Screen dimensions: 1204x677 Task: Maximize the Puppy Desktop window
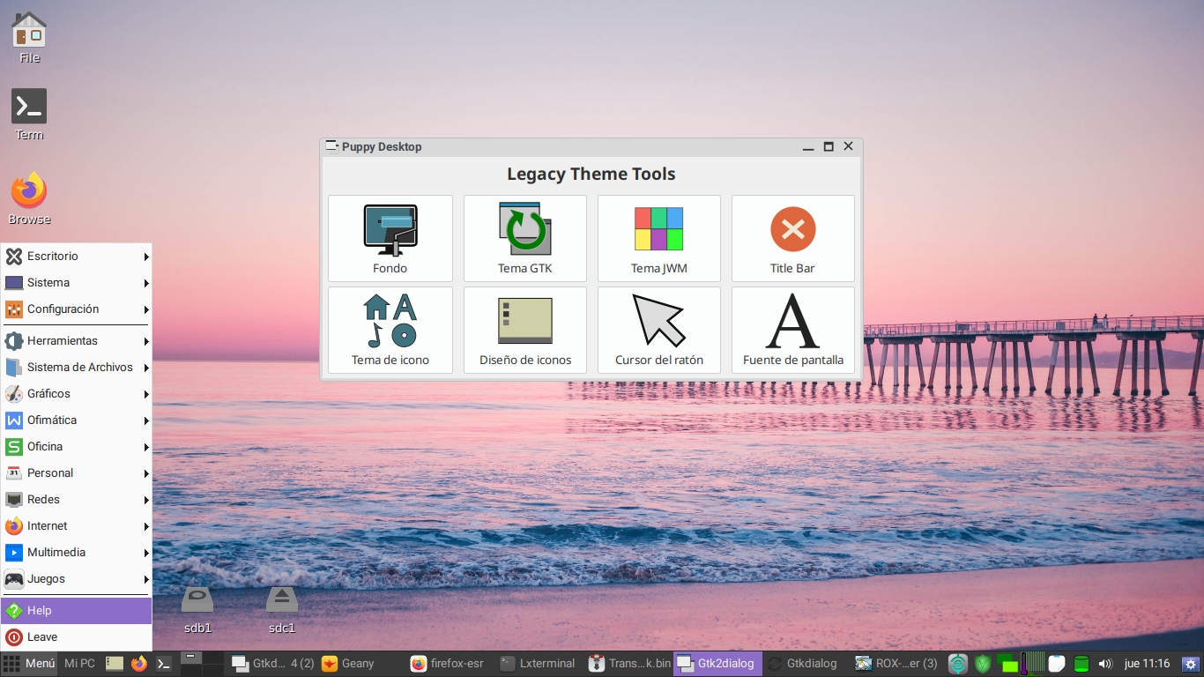tap(829, 146)
